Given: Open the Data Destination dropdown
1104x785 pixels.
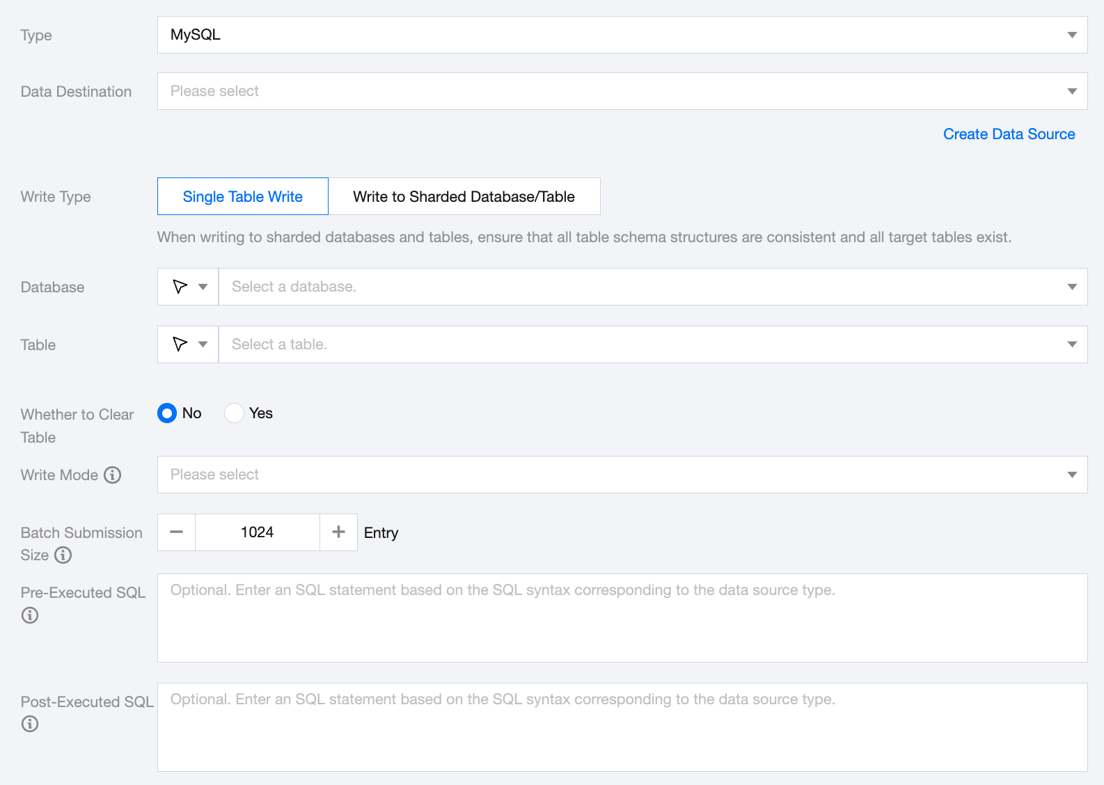Looking at the screenshot, I should pyautogui.click(x=622, y=91).
